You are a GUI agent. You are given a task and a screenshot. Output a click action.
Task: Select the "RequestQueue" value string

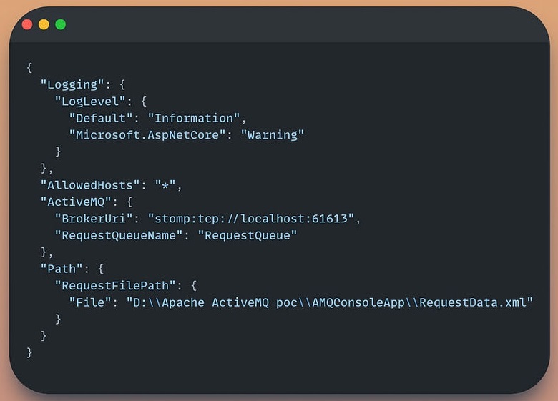point(248,235)
